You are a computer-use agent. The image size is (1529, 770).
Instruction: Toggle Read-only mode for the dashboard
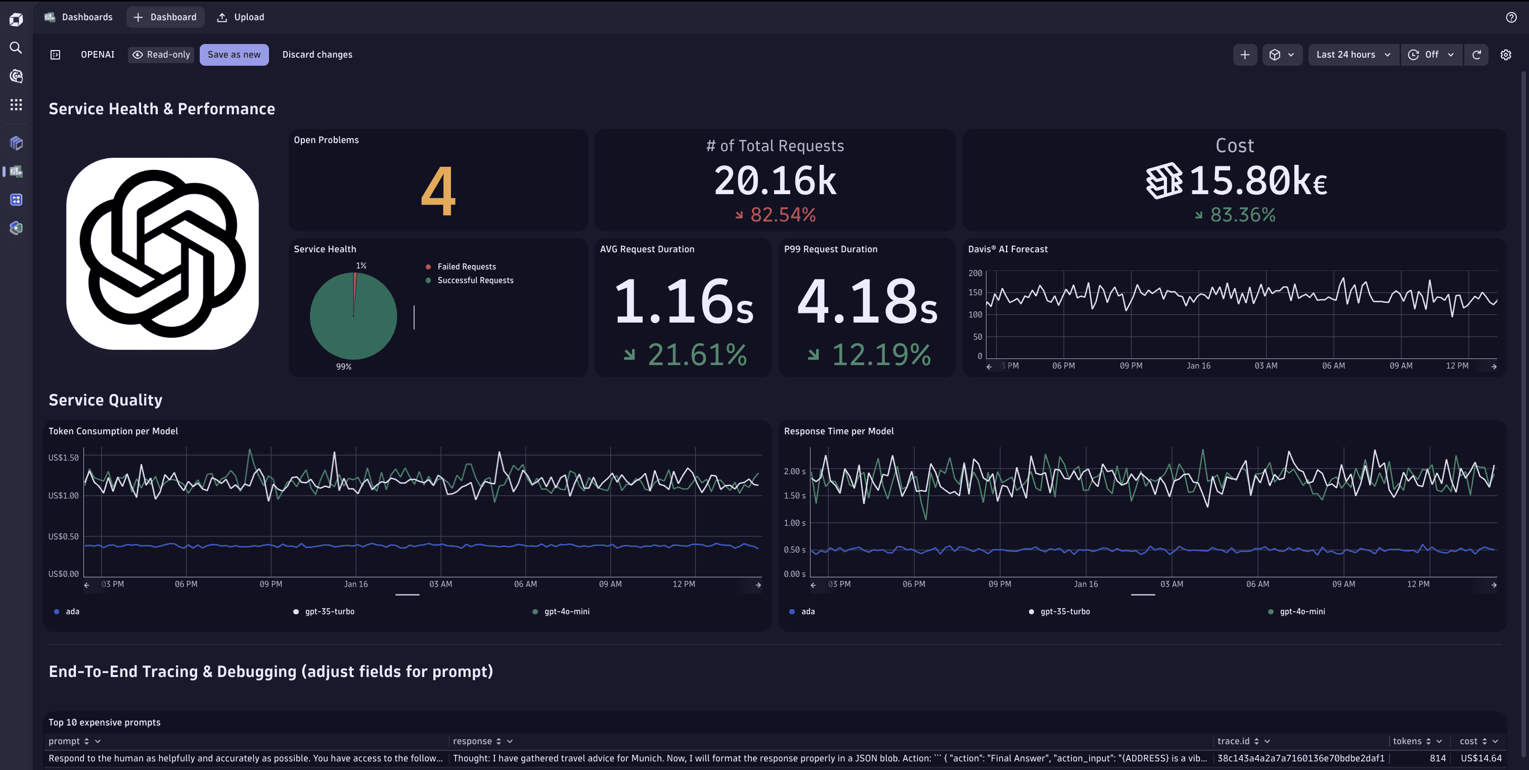[161, 54]
